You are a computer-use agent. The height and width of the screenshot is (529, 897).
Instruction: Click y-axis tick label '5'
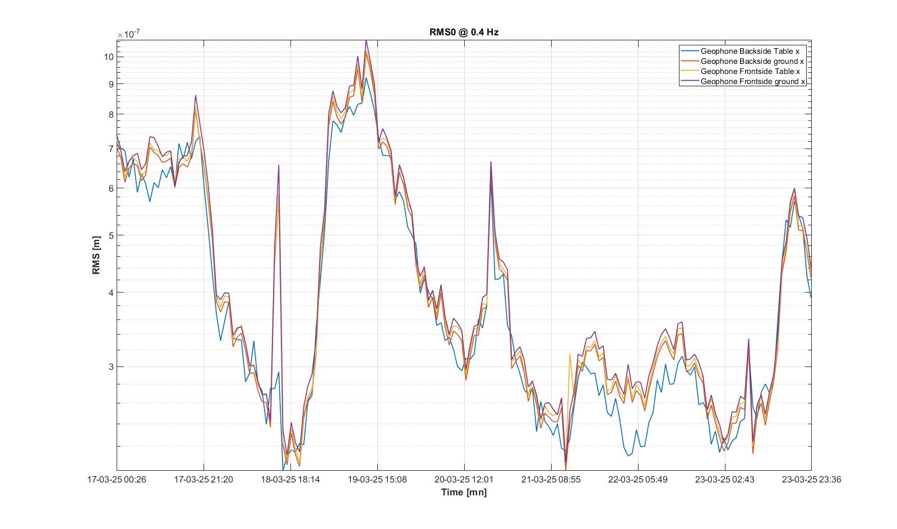[x=111, y=235]
